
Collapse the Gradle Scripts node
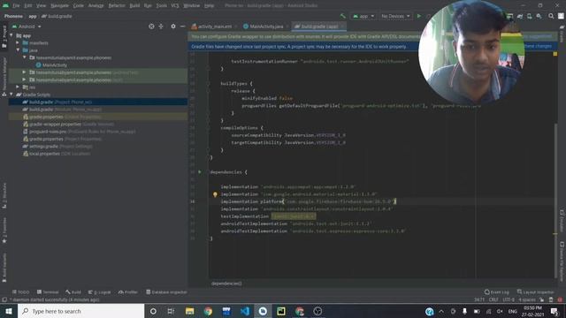[x=11, y=95]
